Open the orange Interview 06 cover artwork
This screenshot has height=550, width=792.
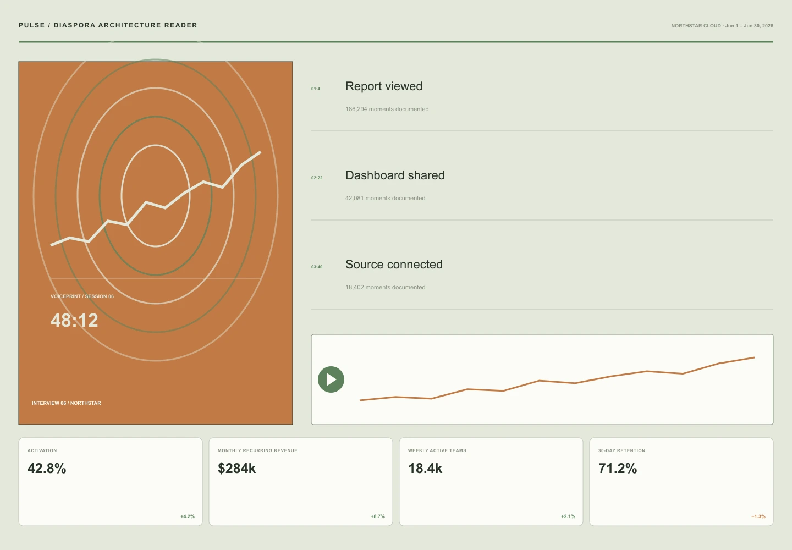tap(156, 243)
